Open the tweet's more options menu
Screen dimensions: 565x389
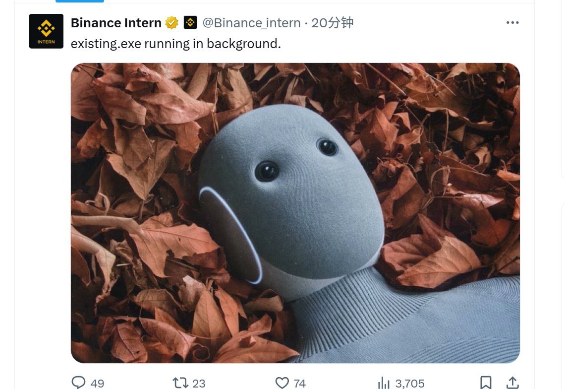[512, 23]
